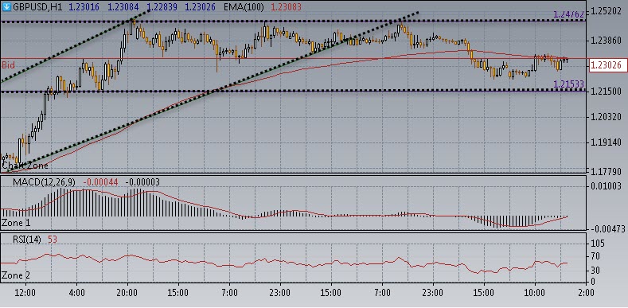Screen dimensions: 628x308
Task: Click the high price 1.23084
Action: pyautogui.click(x=123, y=7)
